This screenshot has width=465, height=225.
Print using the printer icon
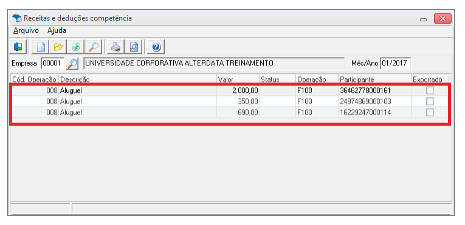pos(116,47)
